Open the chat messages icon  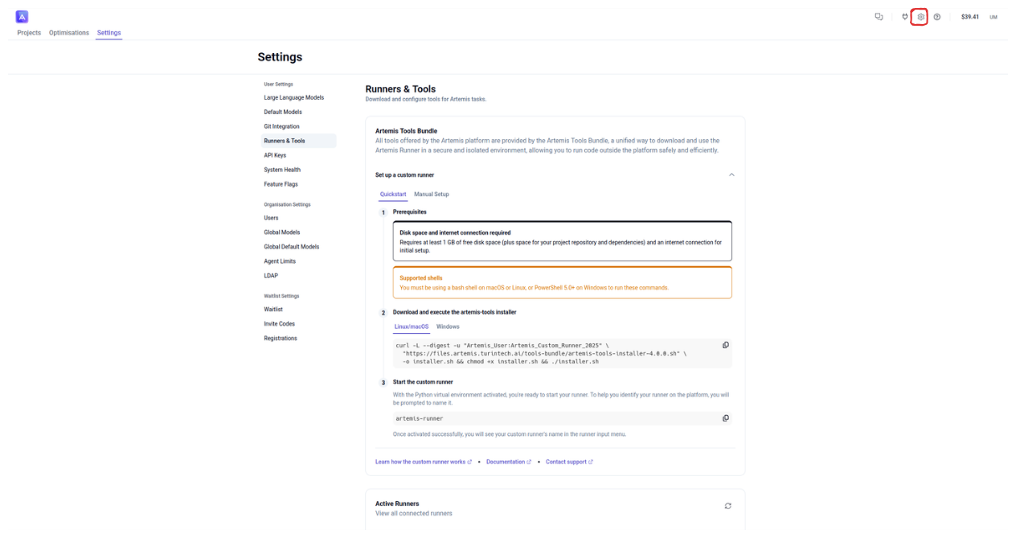point(879,17)
